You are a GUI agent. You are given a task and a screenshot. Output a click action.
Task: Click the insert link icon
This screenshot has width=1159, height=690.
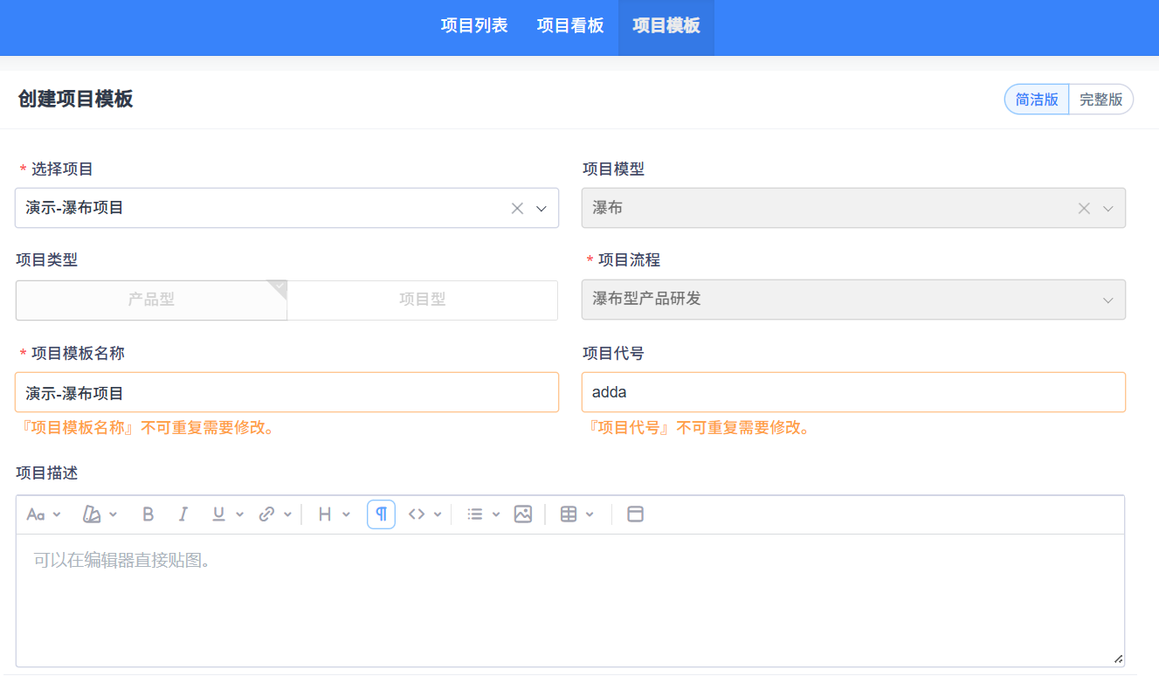pyautogui.click(x=267, y=514)
